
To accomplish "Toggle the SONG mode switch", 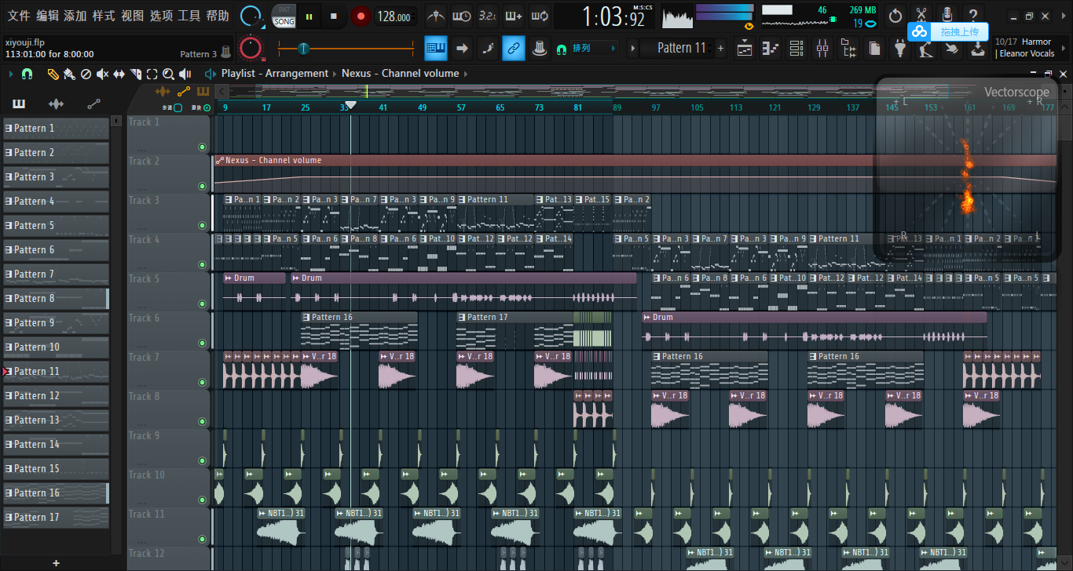I will [x=284, y=21].
